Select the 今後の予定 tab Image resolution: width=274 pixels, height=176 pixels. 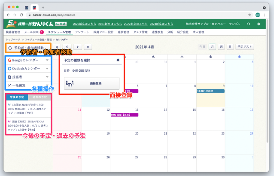pyautogui.click(x=17, y=97)
